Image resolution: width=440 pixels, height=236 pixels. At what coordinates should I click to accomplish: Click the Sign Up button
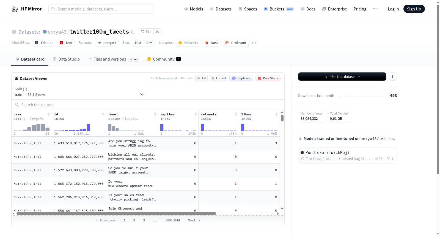[414, 9]
